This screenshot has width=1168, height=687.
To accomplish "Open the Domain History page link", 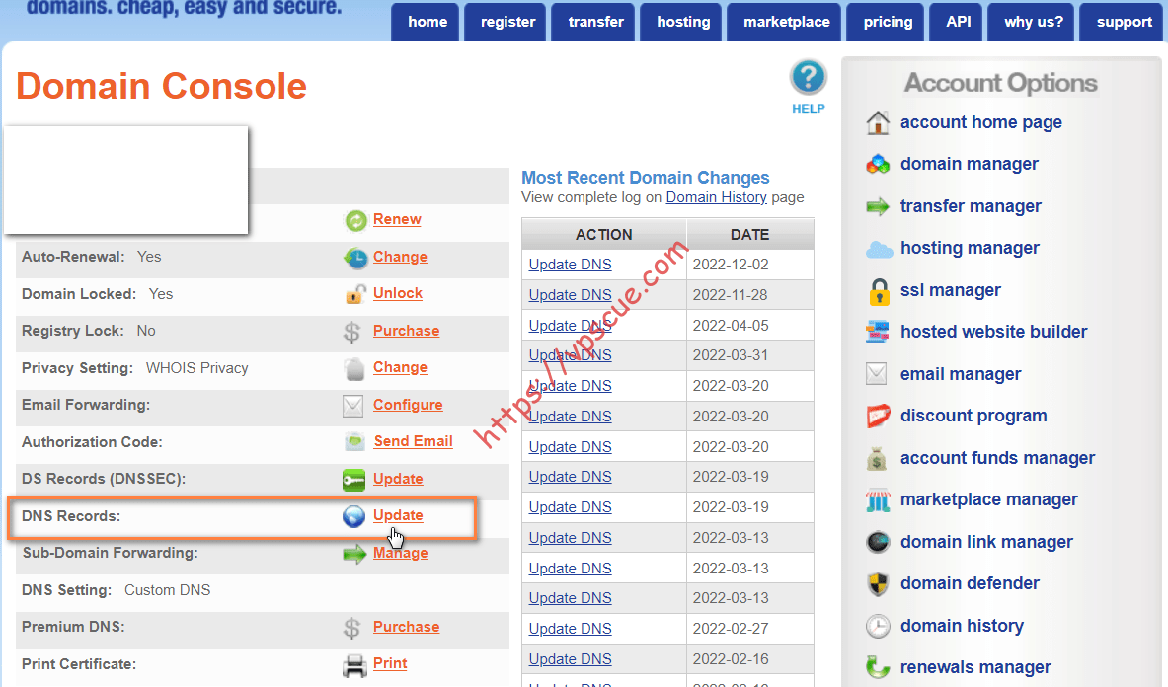I will pos(716,197).
